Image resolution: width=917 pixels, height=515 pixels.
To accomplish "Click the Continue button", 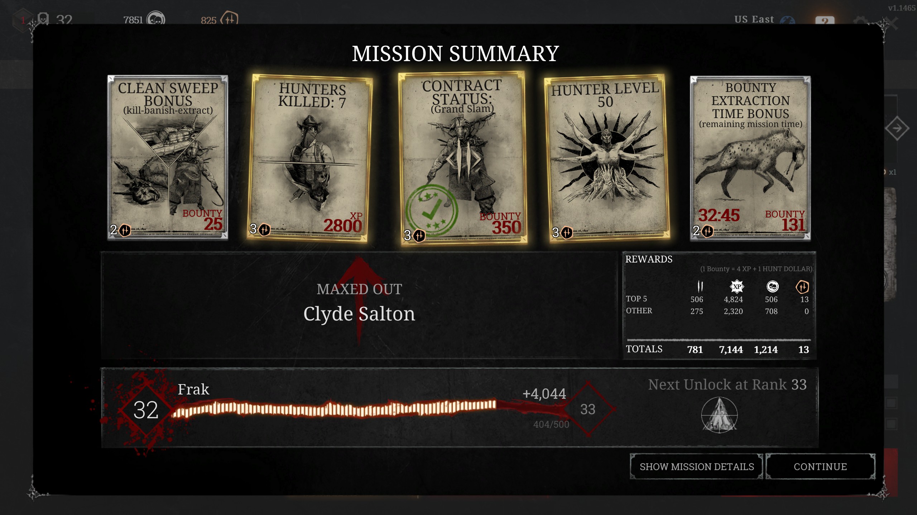I will (x=820, y=466).
